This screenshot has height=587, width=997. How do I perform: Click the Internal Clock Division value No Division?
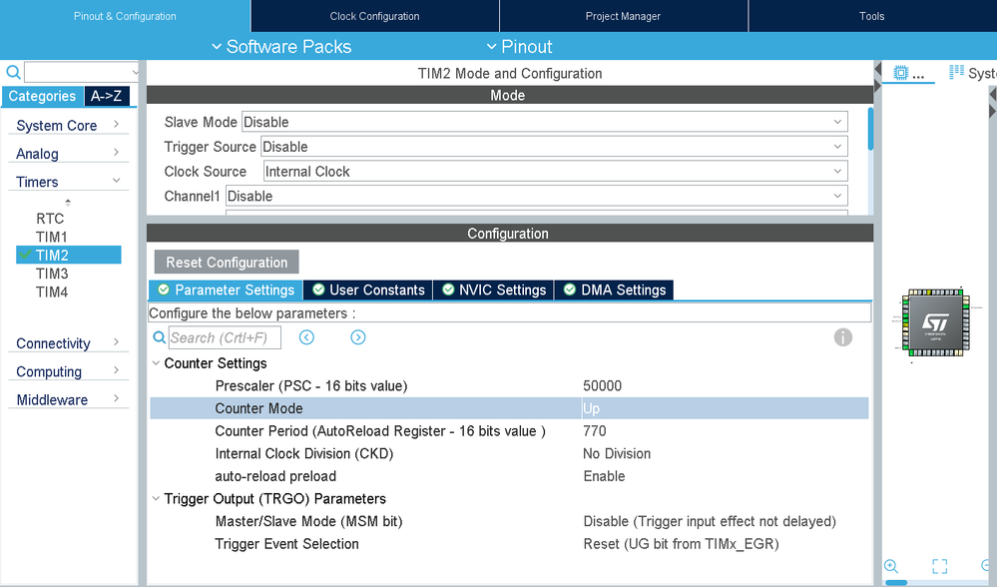click(x=617, y=453)
